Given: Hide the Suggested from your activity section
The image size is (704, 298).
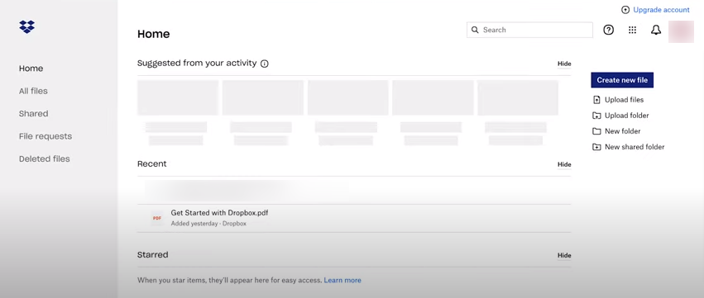Looking at the screenshot, I should coord(564,64).
